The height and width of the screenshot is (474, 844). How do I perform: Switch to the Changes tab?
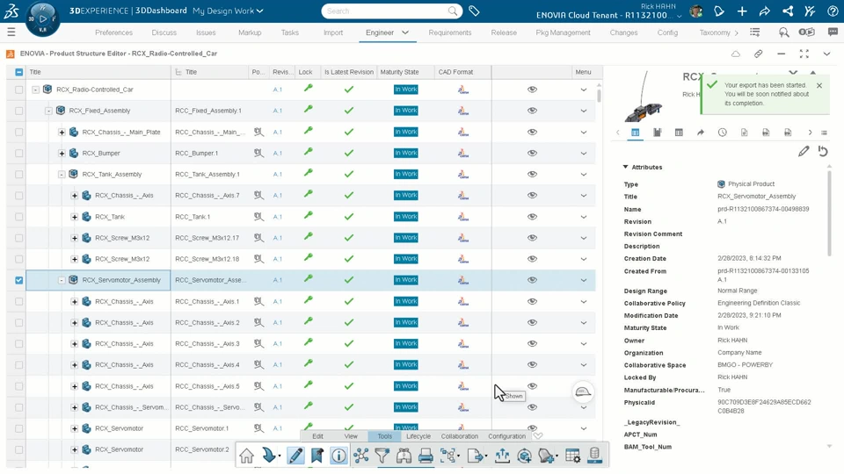point(623,32)
